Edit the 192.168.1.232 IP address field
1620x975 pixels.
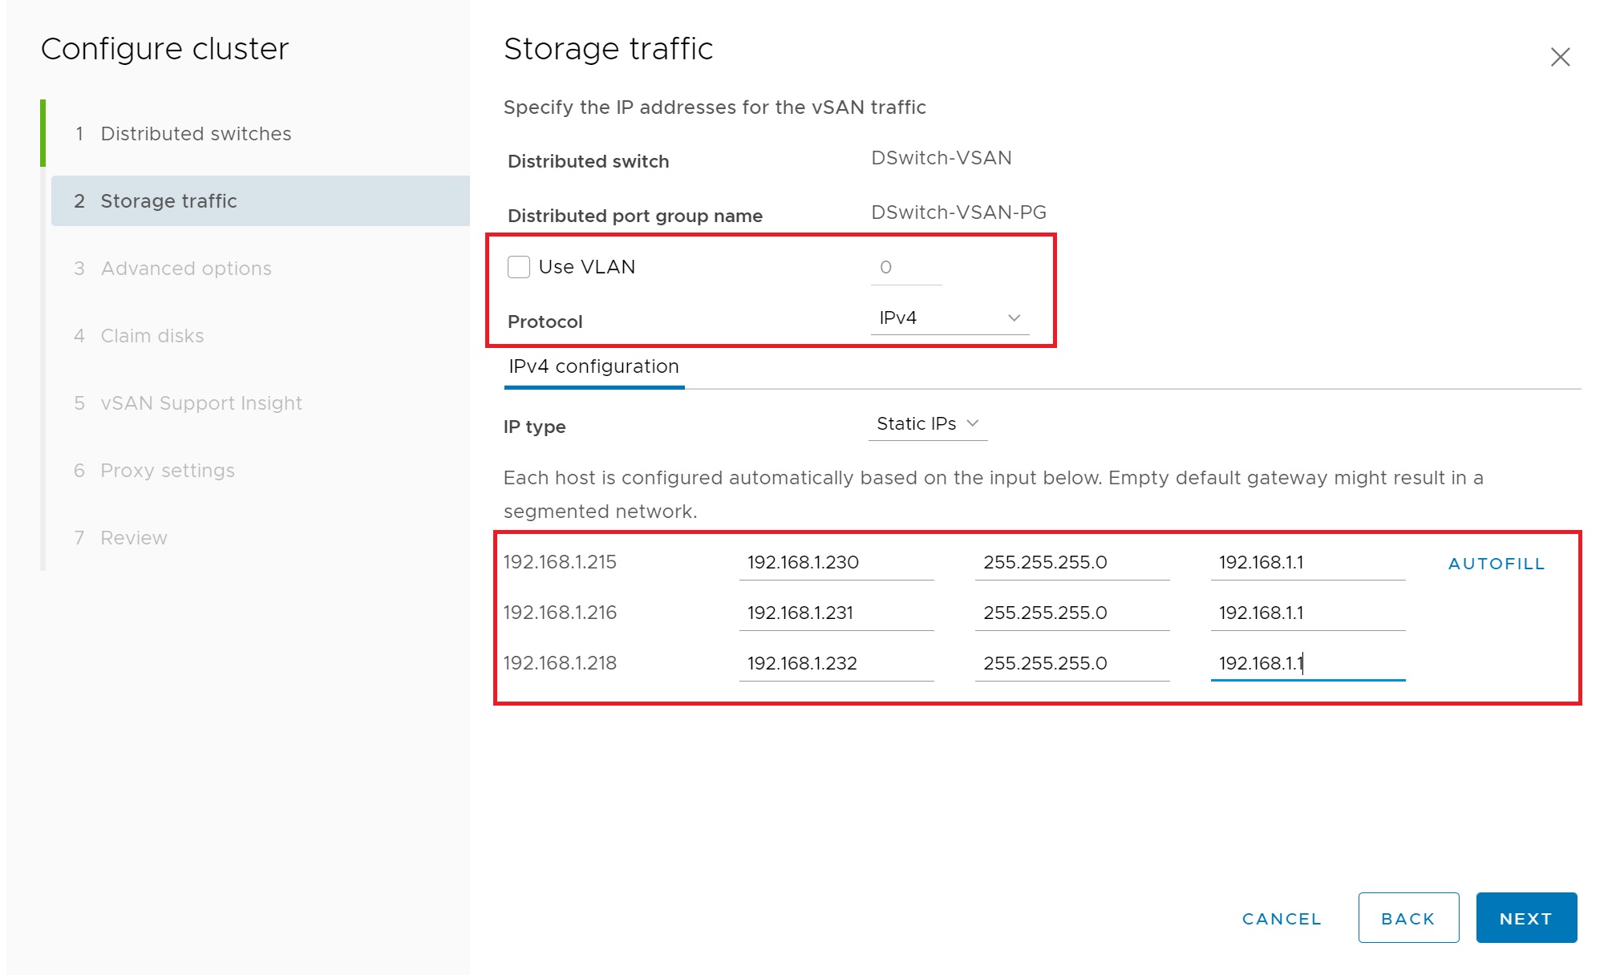(x=835, y=664)
